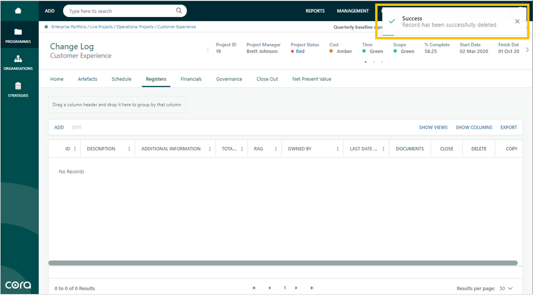Open the Governance tab
The image size is (533, 297).
[x=229, y=79]
